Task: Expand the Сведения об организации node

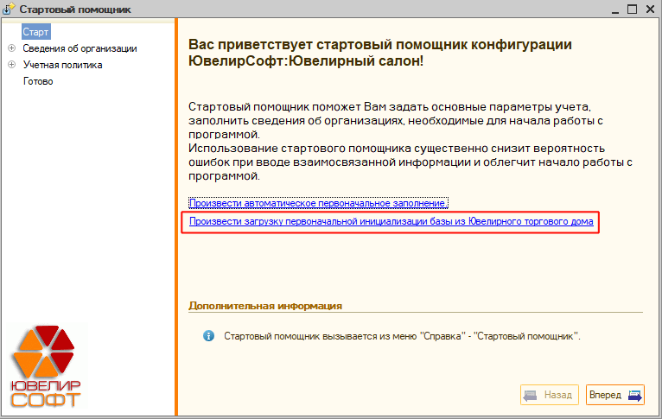Action: [12, 48]
